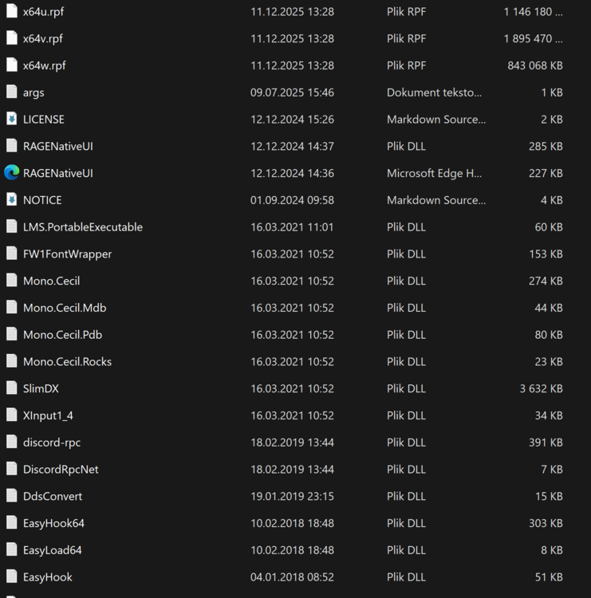Select the 1 895 470 size value
The height and width of the screenshot is (598, 591).
coord(534,38)
